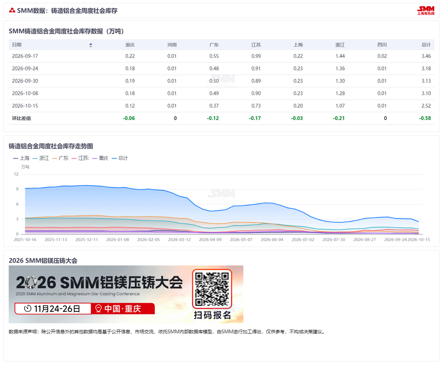Click the 上海 column header in the table
Screen dimensions: 443x365
pos(298,45)
